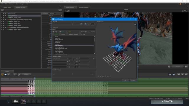Image resolution: width=189 pixels, height=106 pixels.
Task: Enable the UI Filter checkbox
Action: point(80,34)
